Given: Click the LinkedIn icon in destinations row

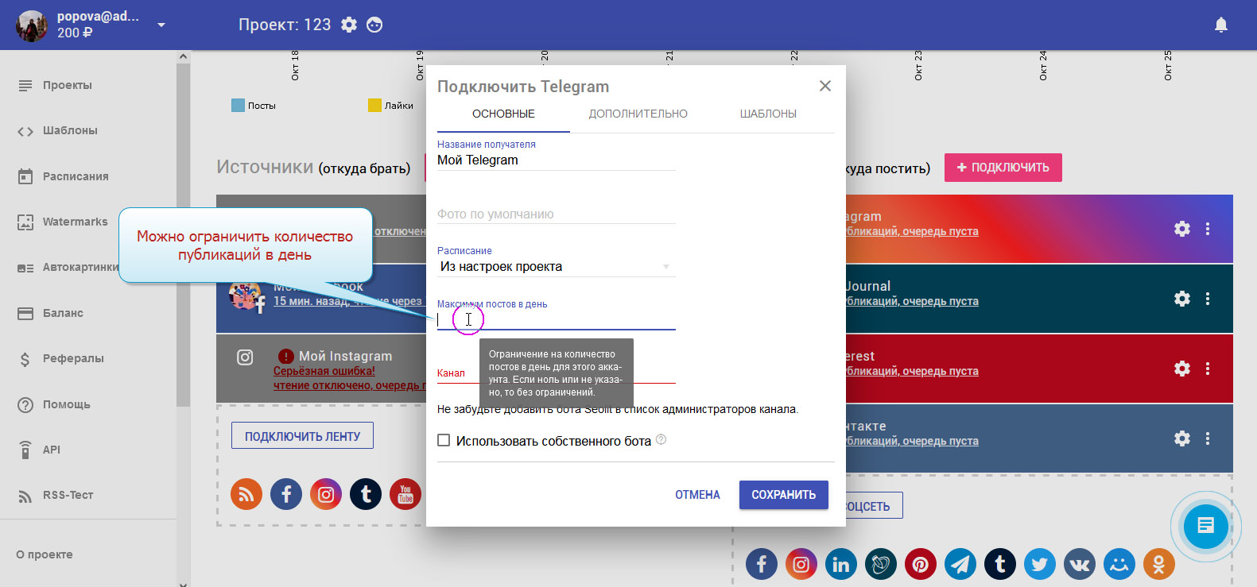Looking at the screenshot, I should 840,564.
